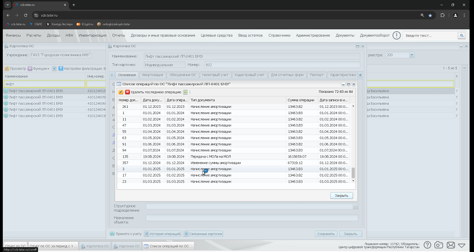This screenshot has height=252, width=474.
Task: Bookmark this page with the star icon
Action: (430, 15)
